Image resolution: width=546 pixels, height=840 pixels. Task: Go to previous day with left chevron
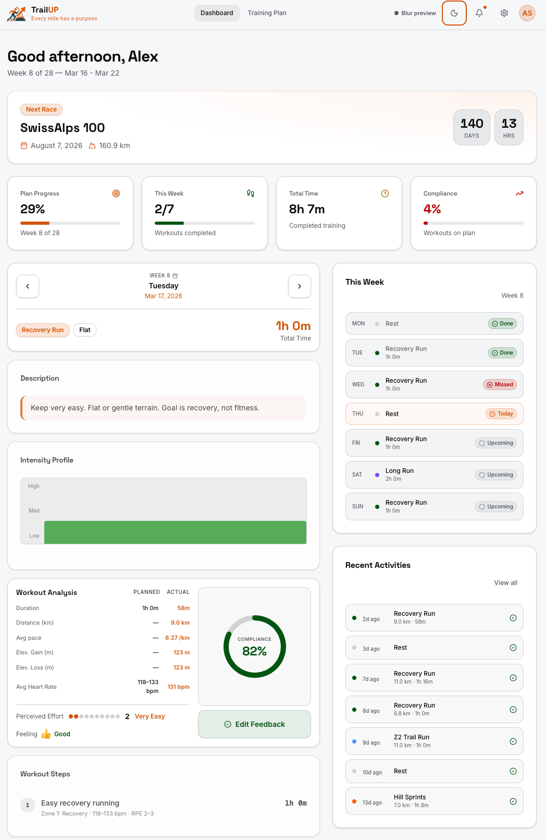pyautogui.click(x=28, y=286)
